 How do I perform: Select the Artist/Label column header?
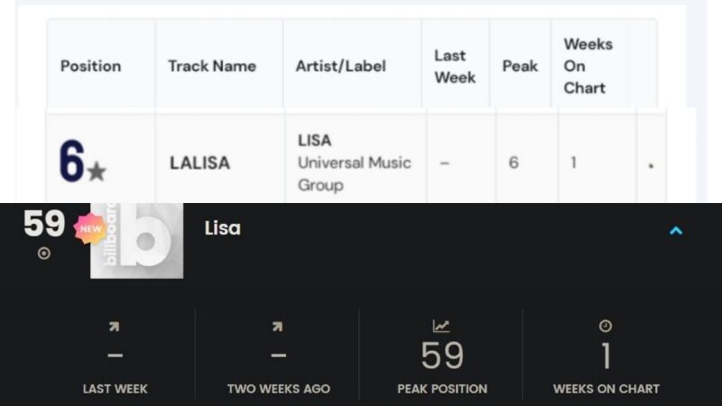[341, 66]
